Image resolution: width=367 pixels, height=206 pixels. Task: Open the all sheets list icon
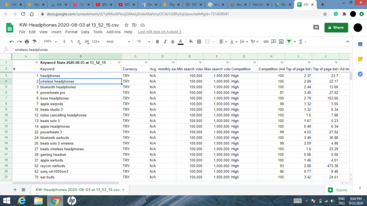click(x=23, y=190)
